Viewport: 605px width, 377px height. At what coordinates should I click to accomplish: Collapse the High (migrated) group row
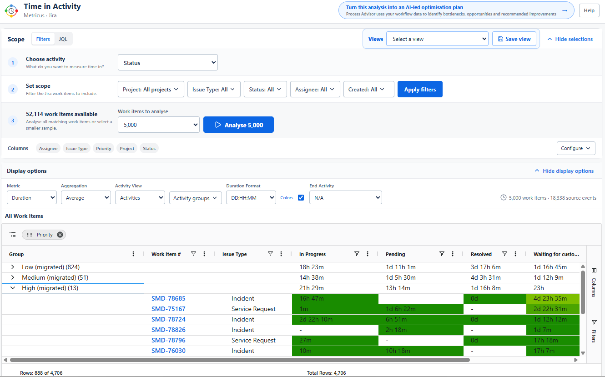[12, 288]
